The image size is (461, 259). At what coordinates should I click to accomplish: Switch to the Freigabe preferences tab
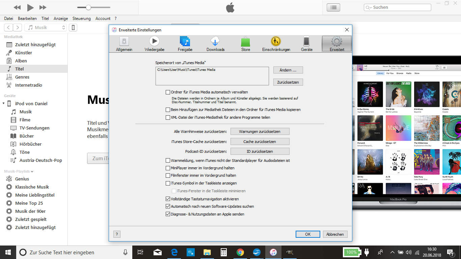point(185,44)
